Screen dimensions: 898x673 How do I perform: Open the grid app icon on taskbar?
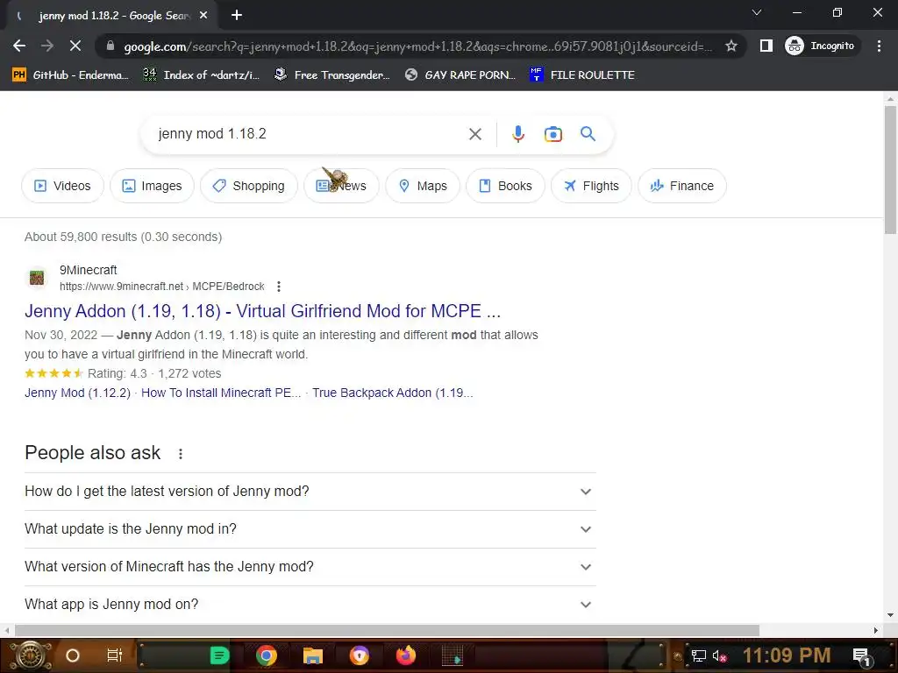pyautogui.click(x=453, y=655)
